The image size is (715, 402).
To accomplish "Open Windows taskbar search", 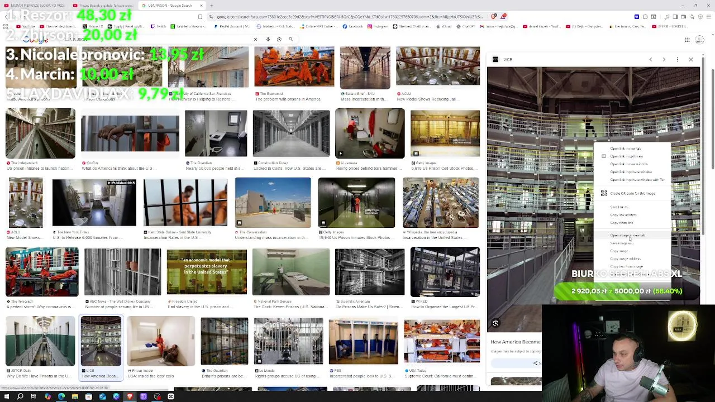I will coord(20,396).
